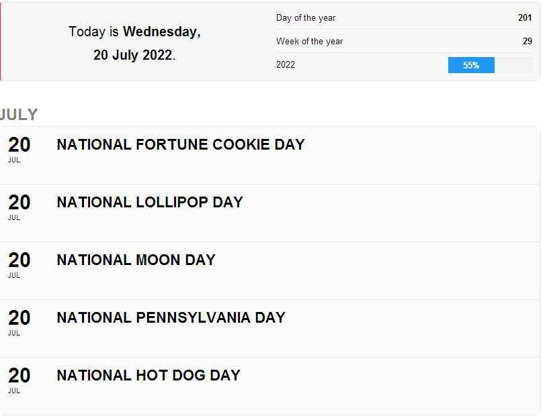Click the bold 'Wednesday,' text
Screen dimensions: 543x416
[161, 32]
